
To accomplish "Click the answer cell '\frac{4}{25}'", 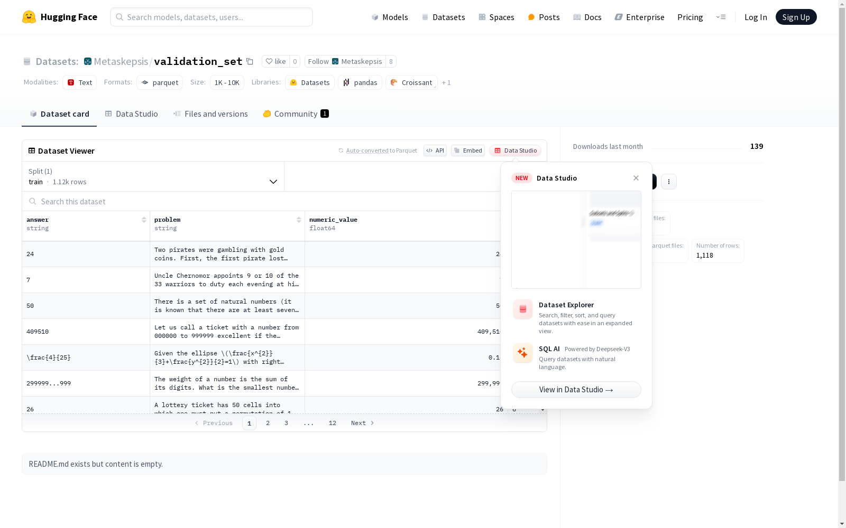I will (x=86, y=357).
